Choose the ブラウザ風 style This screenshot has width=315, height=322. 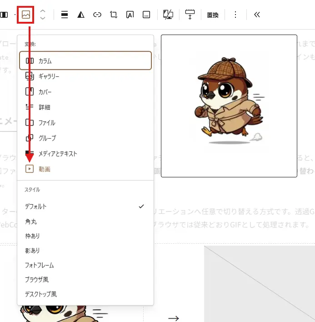[85, 280]
